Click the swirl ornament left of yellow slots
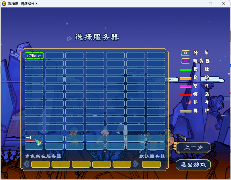The height and width of the screenshot is (180, 231). (x=27, y=164)
